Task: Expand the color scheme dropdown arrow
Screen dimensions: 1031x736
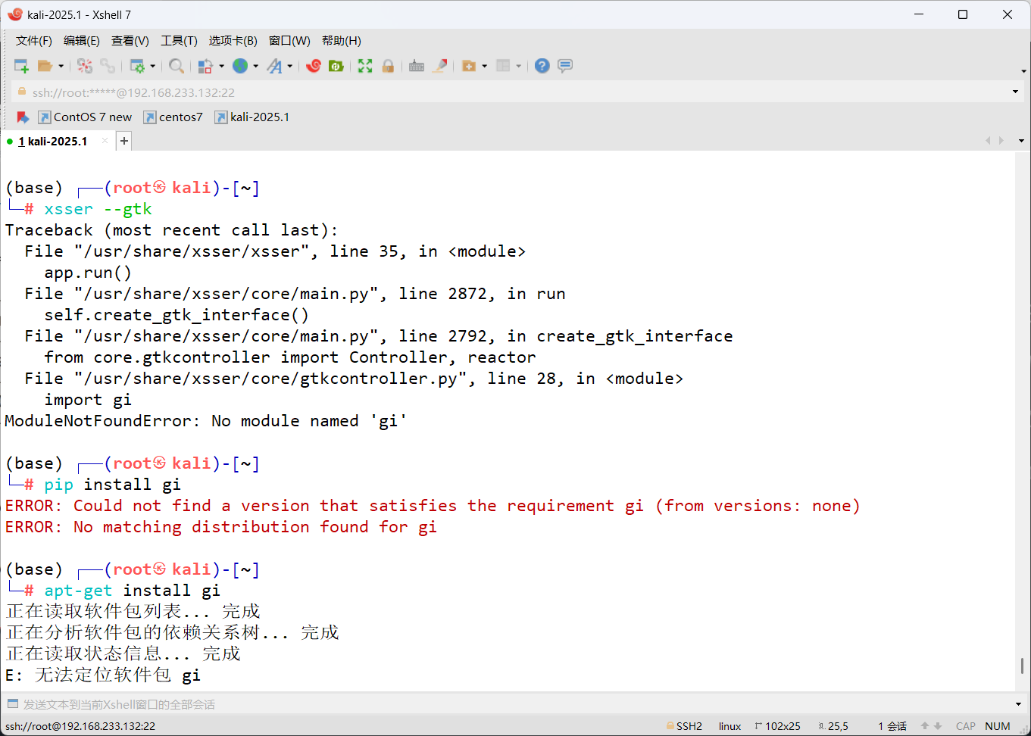Action: tap(221, 66)
